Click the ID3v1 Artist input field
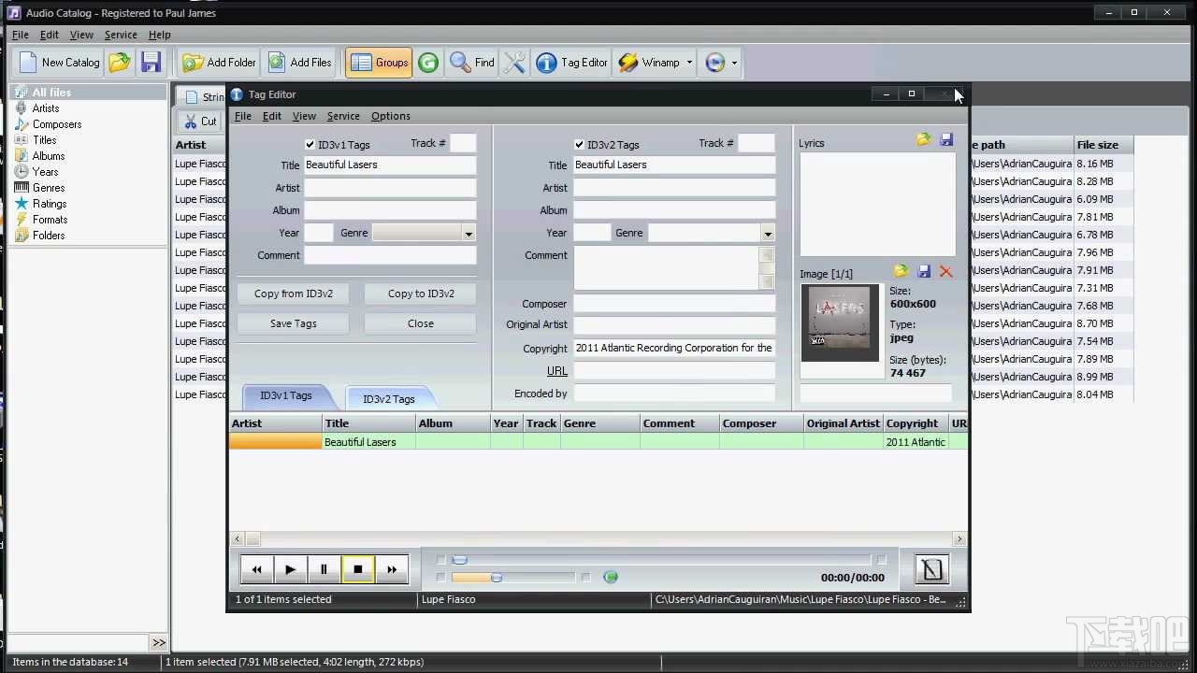 390,188
